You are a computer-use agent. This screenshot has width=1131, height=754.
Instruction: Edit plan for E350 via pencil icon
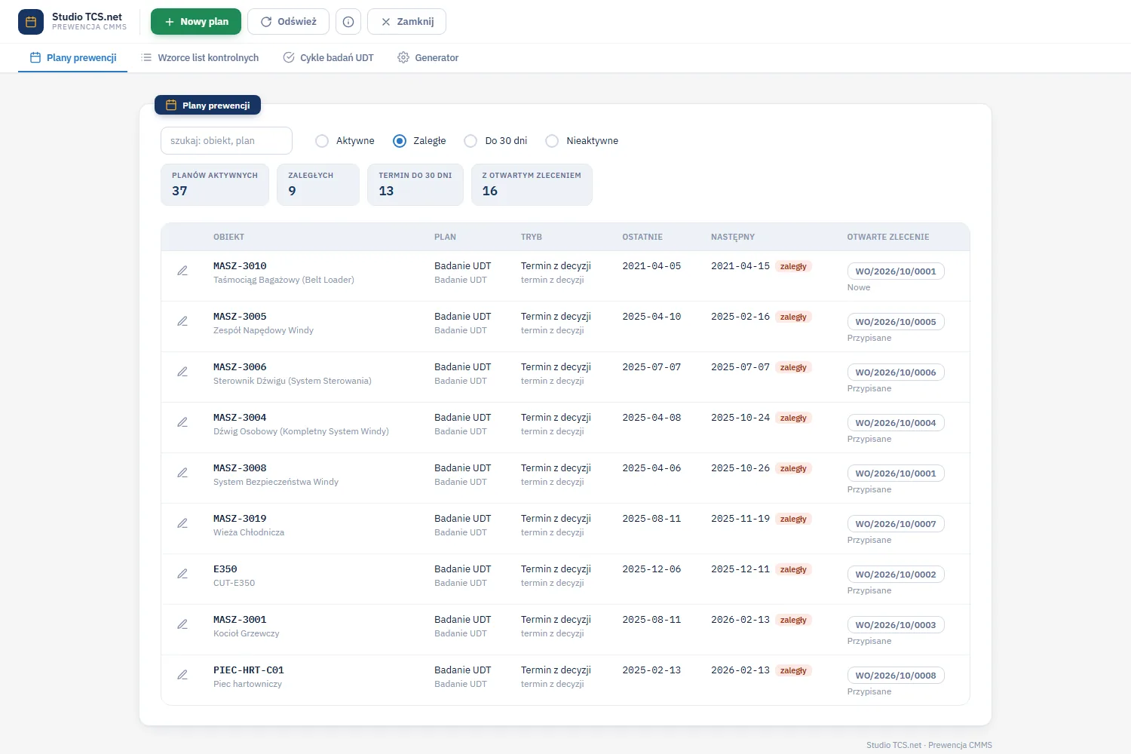(x=182, y=574)
